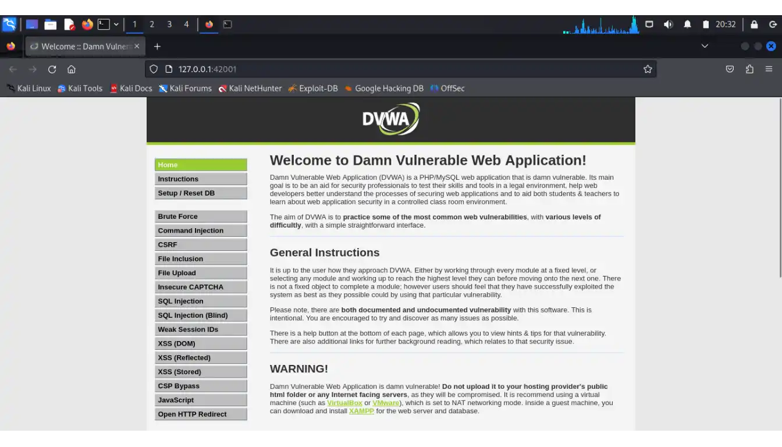Open the Brute Force module

201,217
